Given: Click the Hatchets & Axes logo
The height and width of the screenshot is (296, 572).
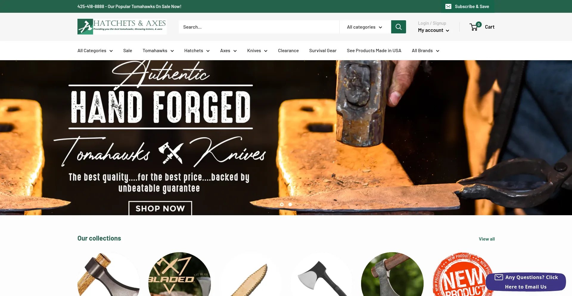Looking at the screenshot, I should (122, 27).
